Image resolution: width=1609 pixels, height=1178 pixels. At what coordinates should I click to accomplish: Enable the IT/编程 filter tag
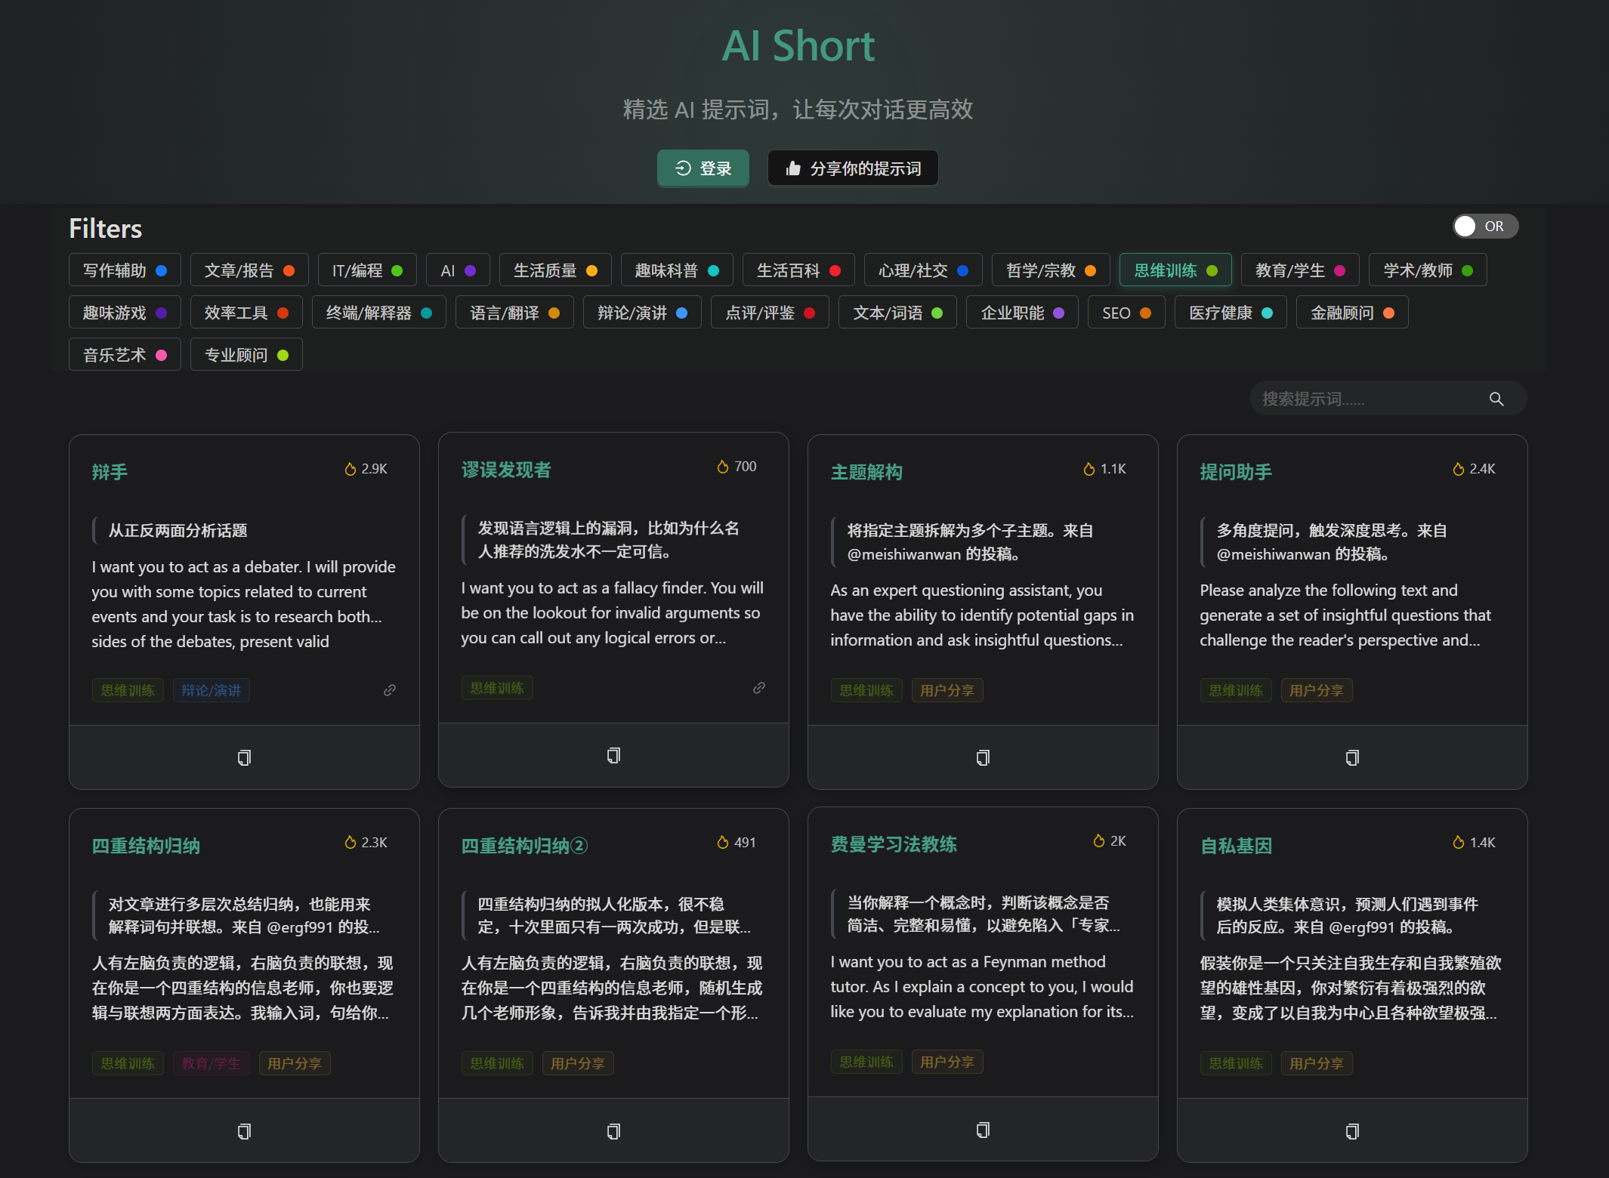tap(366, 270)
